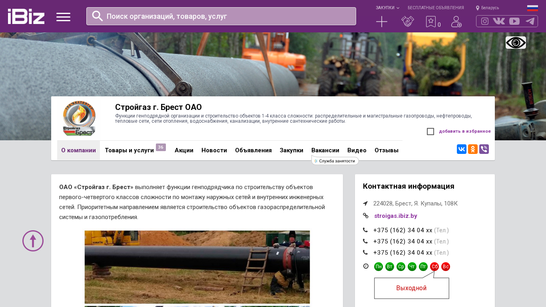Image resolution: width=546 pixels, height=307 pixels.
Task: Toggle the eye accessibility view icon
Action: pos(516,42)
